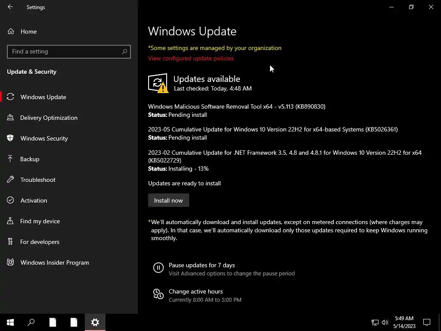Open the For developers page
This screenshot has width=441, height=331.
coord(40,242)
